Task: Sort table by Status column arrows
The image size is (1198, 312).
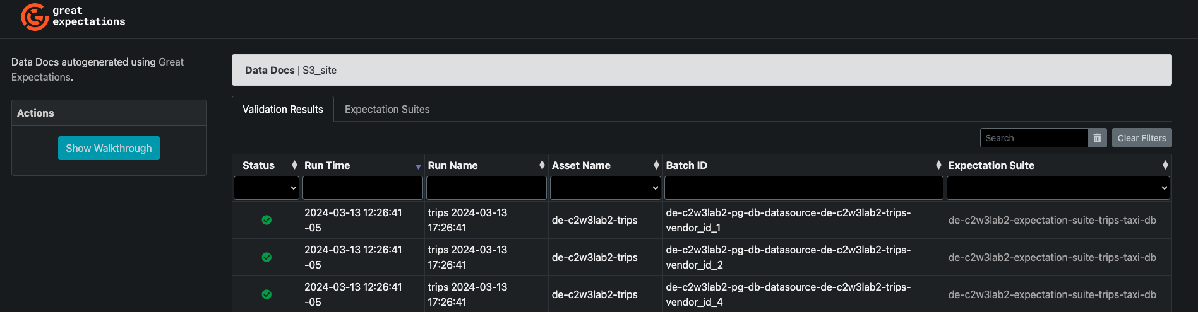Action: pyautogui.click(x=294, y=165)
